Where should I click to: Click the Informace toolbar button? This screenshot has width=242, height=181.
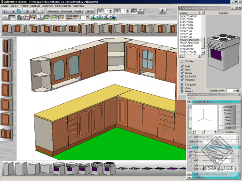tap(53, 11)
